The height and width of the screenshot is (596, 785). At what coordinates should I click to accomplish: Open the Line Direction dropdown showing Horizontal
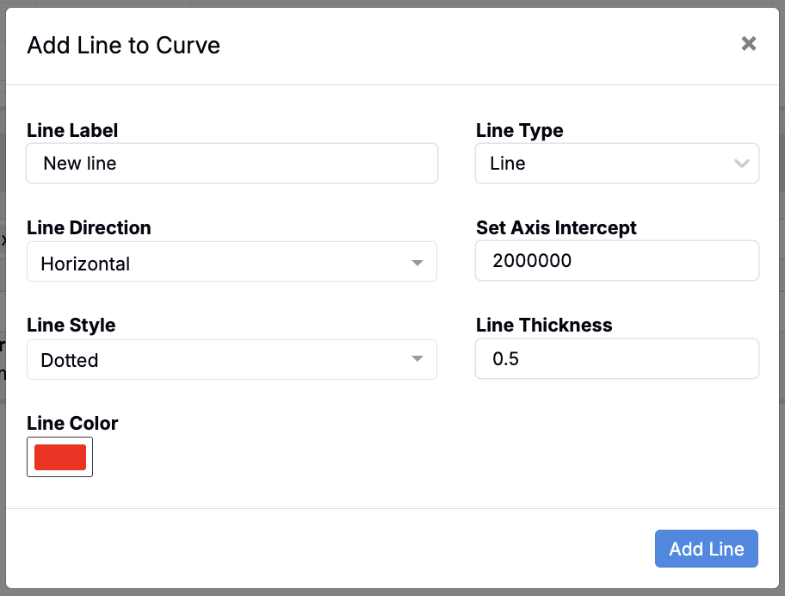click(220, 262)
